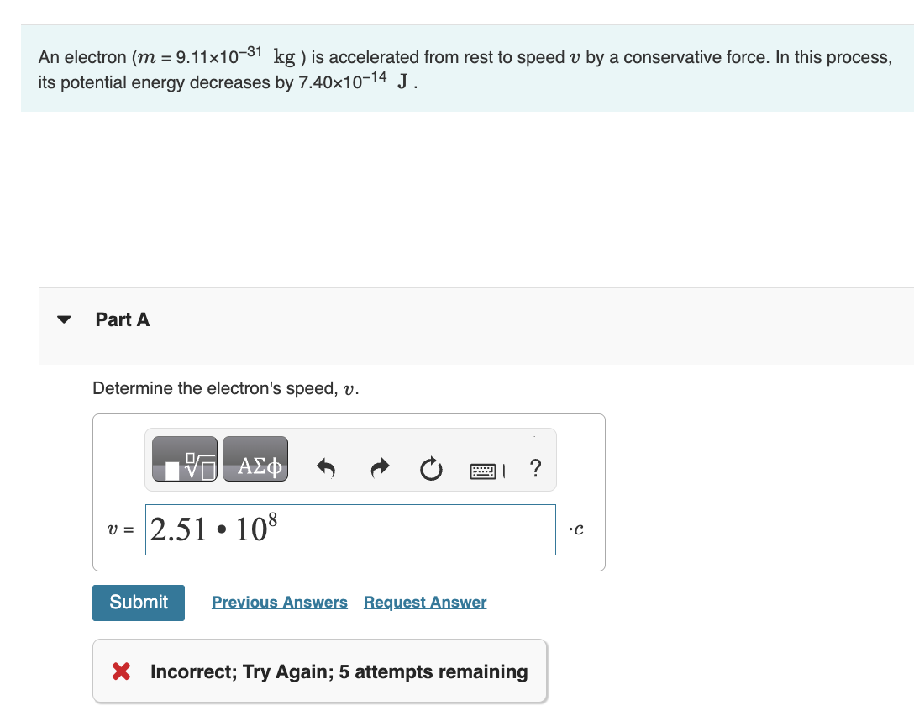Open the Greek symbols ΑΣφ palette

(x=255, y=459)
